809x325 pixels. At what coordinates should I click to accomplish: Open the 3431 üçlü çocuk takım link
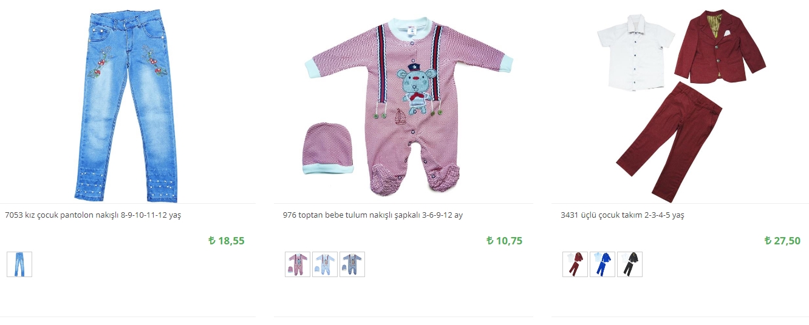(623, 215)
